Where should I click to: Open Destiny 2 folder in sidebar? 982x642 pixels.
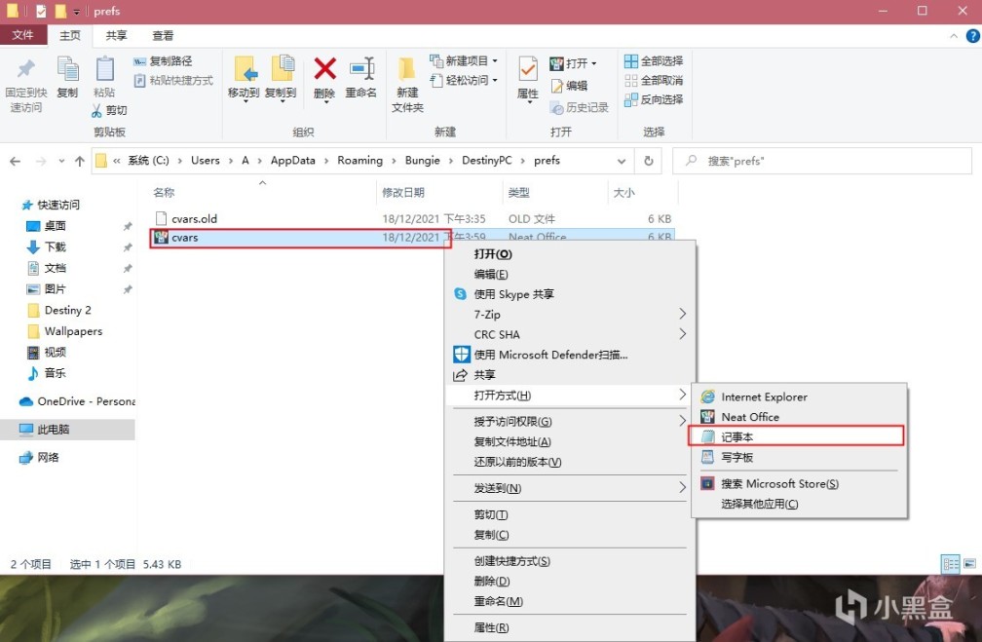coord(67,310)
